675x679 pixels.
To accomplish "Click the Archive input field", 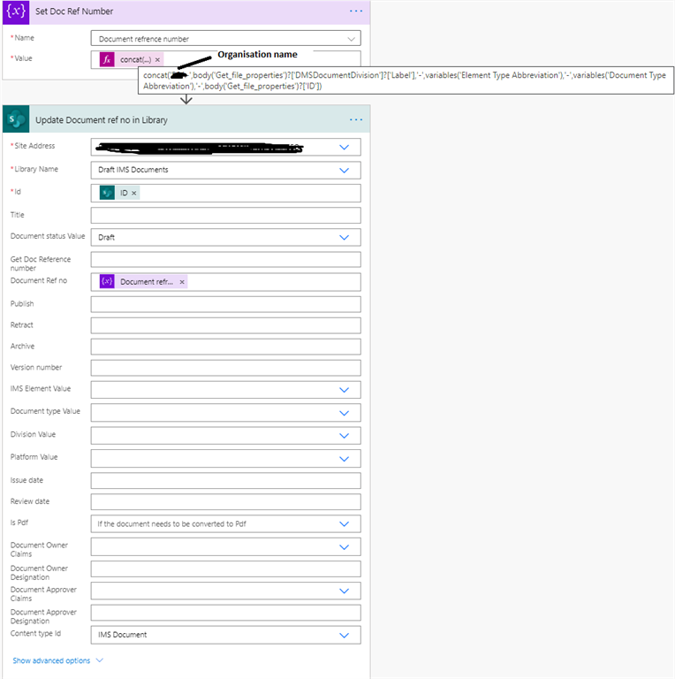I will [226, 347].
